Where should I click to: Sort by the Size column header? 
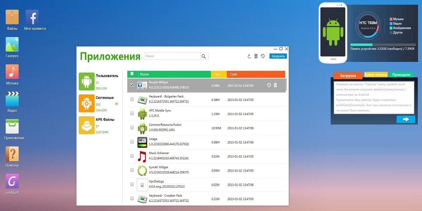pyautogui.click(x=219, y=74)
